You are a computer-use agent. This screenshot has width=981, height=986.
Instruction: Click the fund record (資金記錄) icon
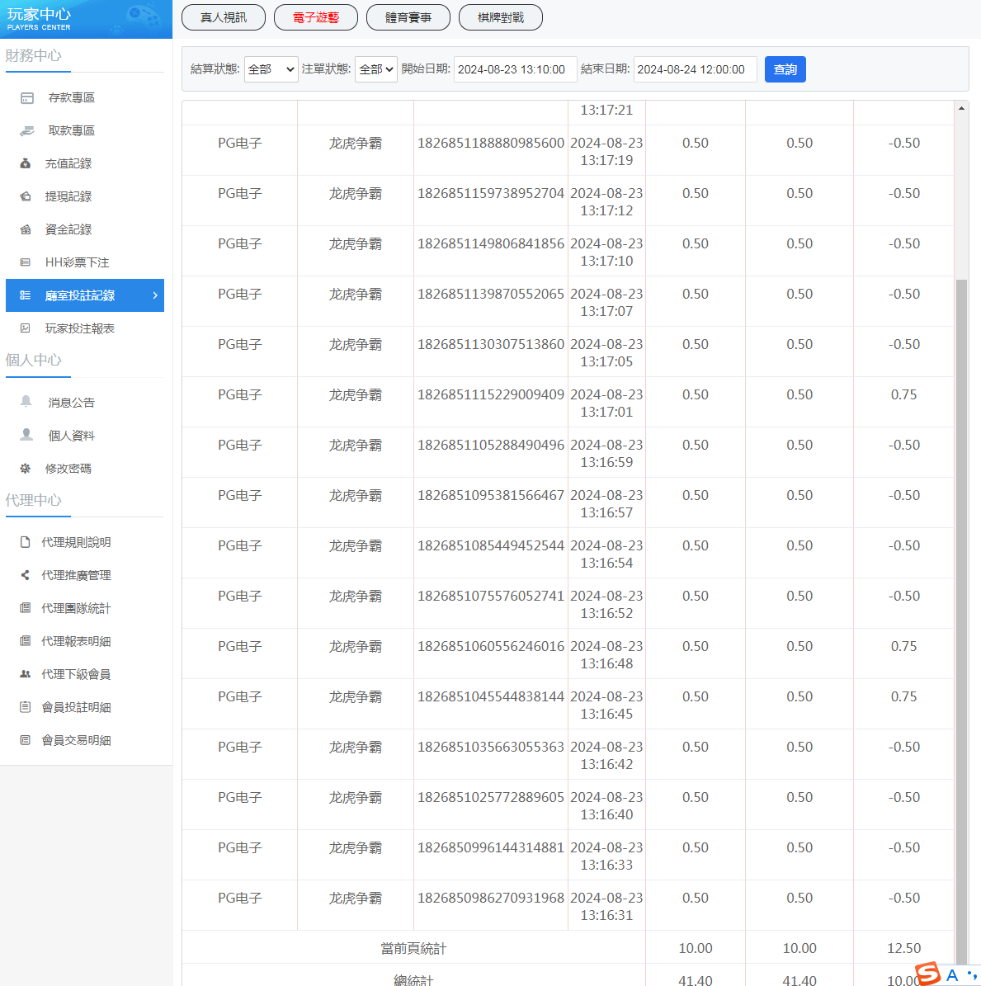[26, 230]
